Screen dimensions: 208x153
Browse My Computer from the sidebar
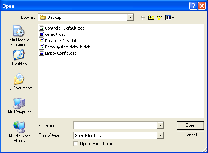19,106
